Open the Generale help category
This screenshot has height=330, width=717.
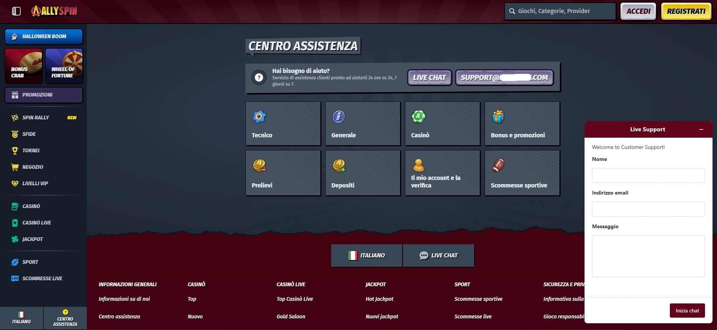click(363, 123)
